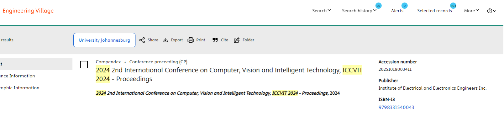The image size is (504, 120).
Task: Click the Export download icon
Action: [x=165, y=40]
